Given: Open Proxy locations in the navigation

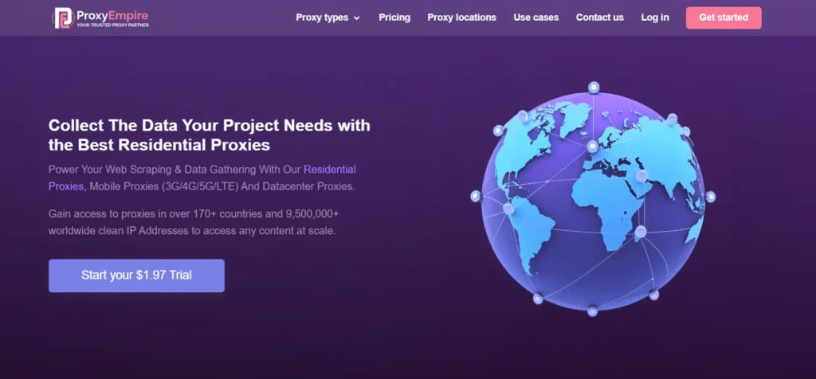Looking at the screenshot, I should [x=461, y=18].
